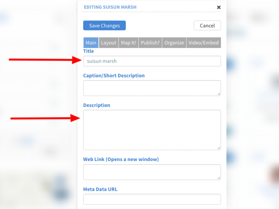Click inside the Description text area
The width and height of the screenshot is (279, 209).
click(152, 130)
